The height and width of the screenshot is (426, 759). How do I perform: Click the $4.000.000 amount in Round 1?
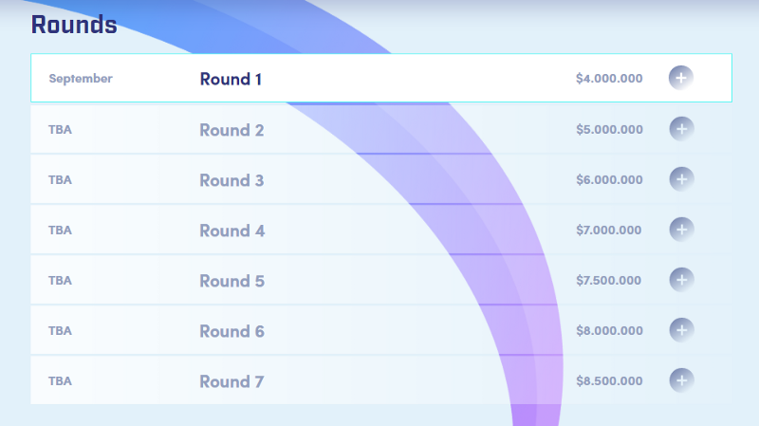(x=609, y=79)
